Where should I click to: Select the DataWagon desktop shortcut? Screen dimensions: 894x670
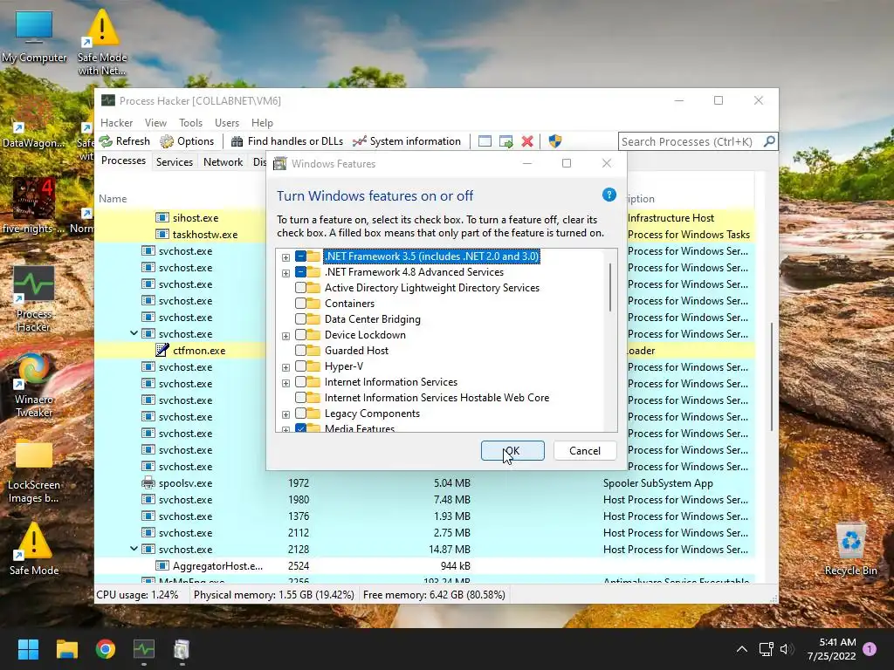point(33,122)
